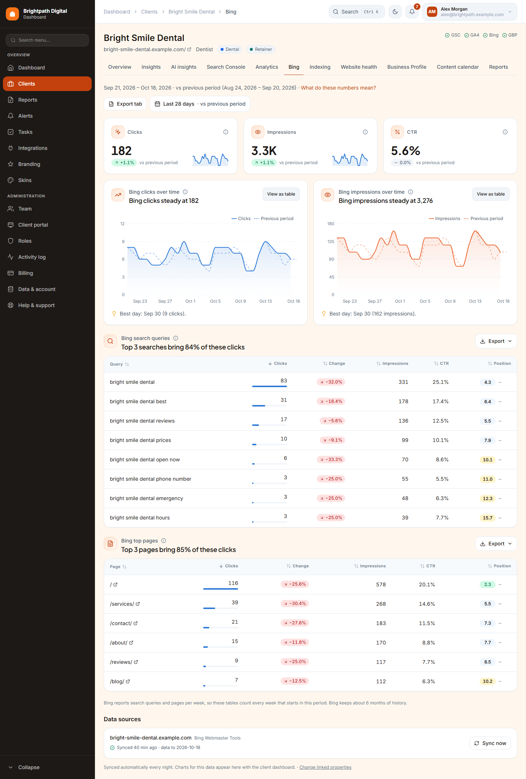Sort queries table by Query column
The height and width of the screenshot is (779, 526).
point(119,364)
